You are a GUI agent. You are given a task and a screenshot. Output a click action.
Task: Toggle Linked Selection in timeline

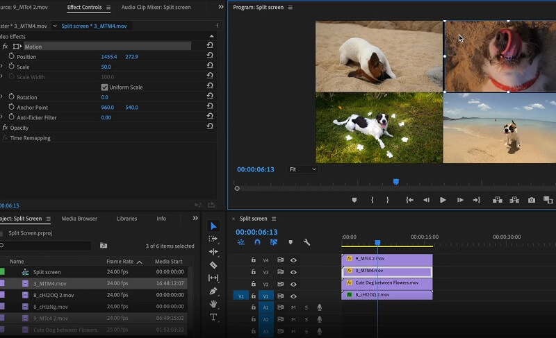tap(274, 242)
